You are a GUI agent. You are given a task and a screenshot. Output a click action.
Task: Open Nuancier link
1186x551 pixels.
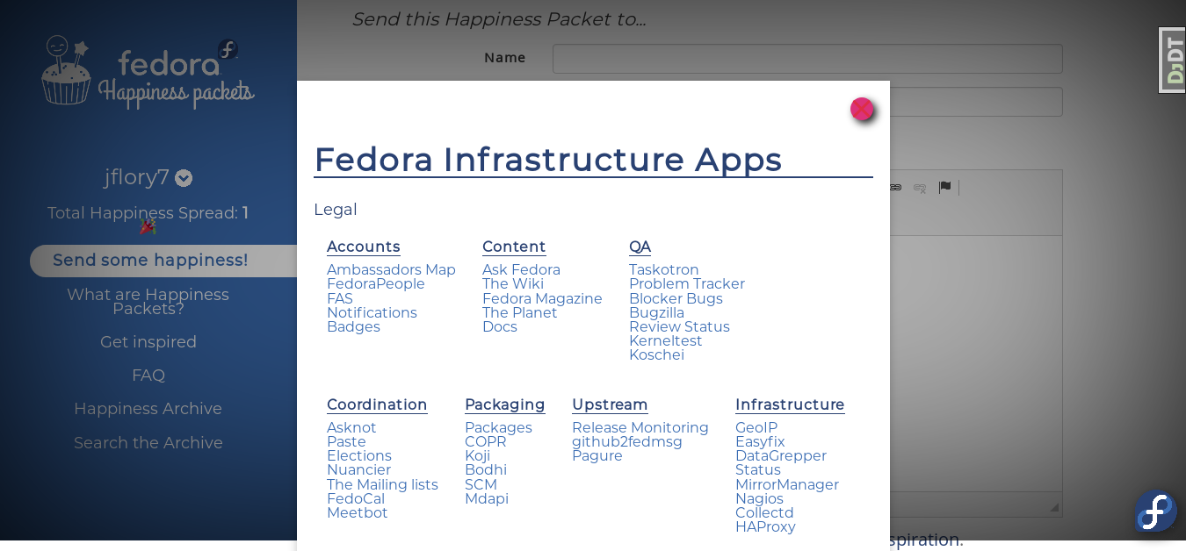tap(358, 470)
